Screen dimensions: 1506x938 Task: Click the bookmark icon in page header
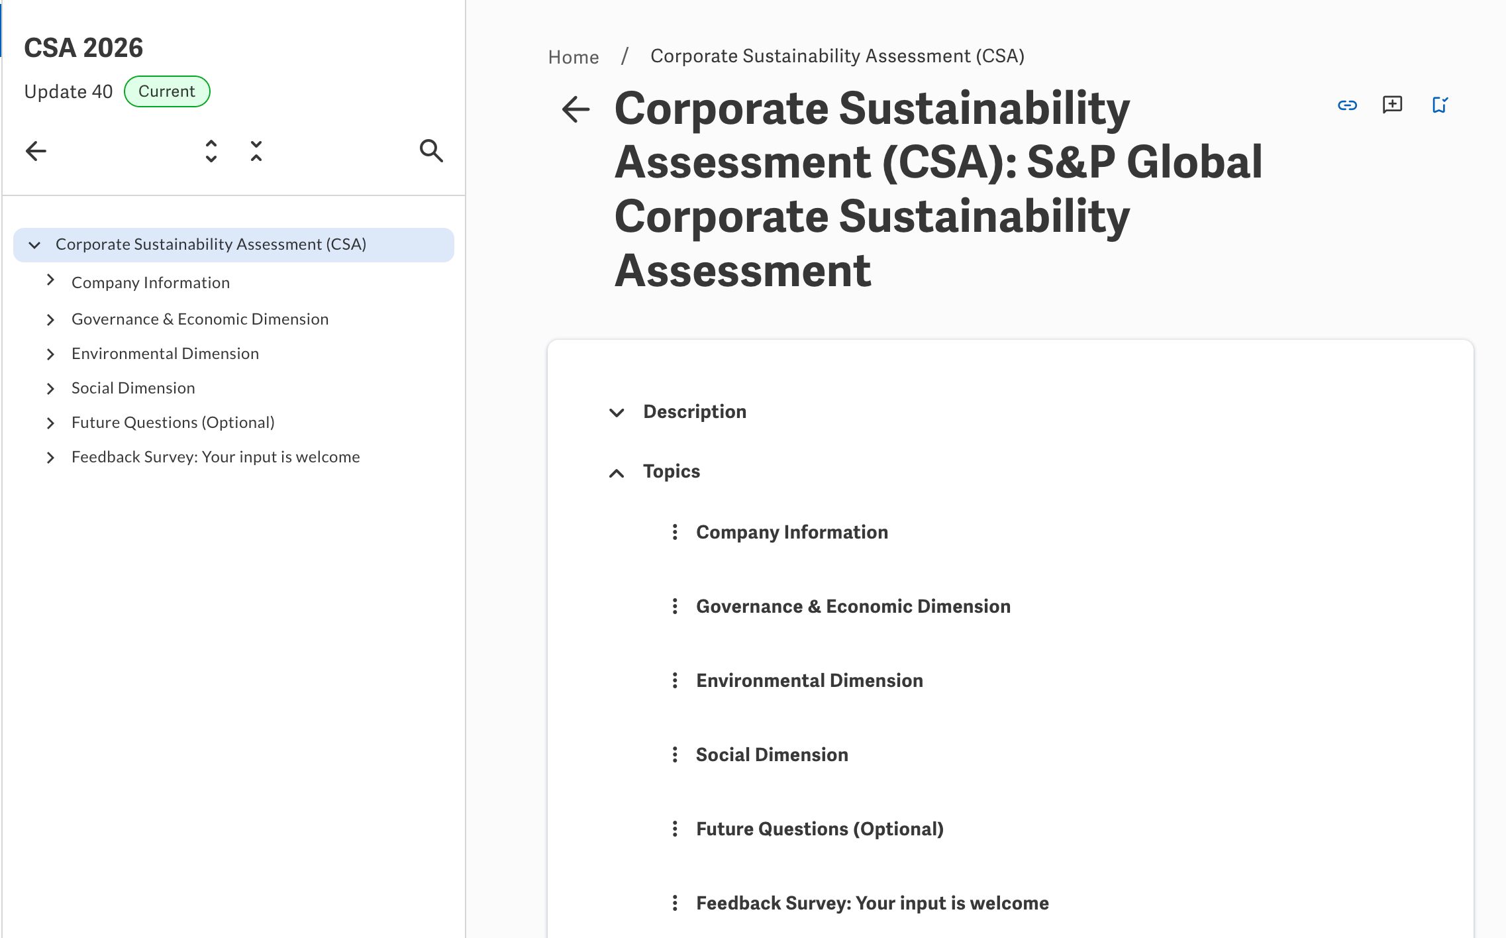(x=1440, y=105)
